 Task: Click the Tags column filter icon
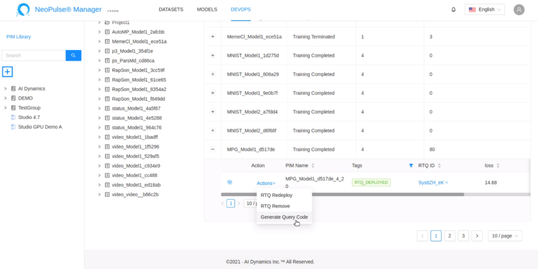[x=411, y=166]
